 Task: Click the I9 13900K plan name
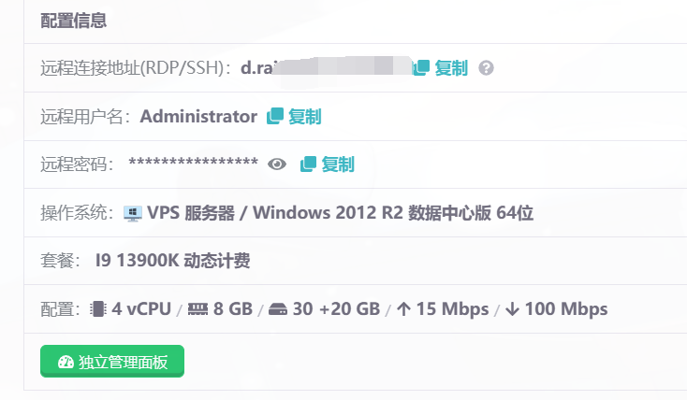[173, 261]
